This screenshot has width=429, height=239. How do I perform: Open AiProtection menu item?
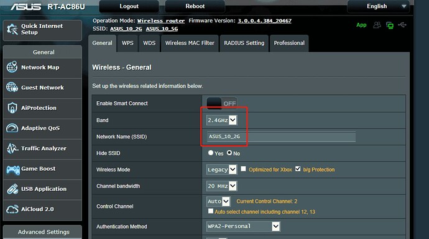pyautogui.click(x=42, y=108)
